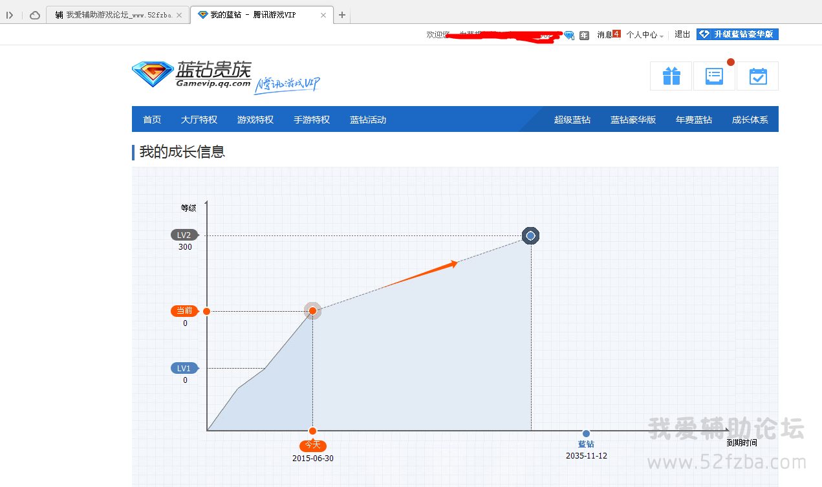Click the LV2 target point on chart
Screen dimensions: 822x487
click(530, 236)
